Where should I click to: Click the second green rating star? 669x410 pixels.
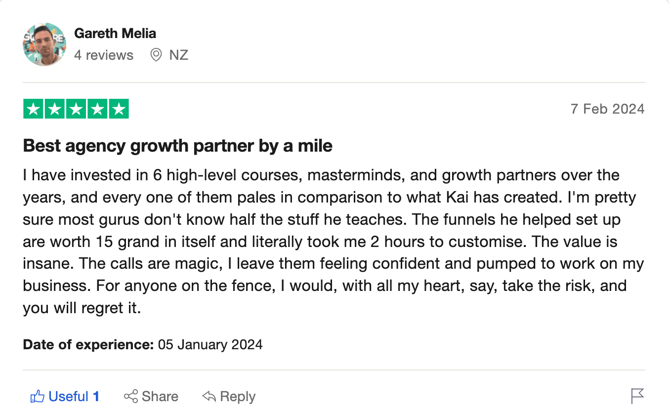click(55, 109)
